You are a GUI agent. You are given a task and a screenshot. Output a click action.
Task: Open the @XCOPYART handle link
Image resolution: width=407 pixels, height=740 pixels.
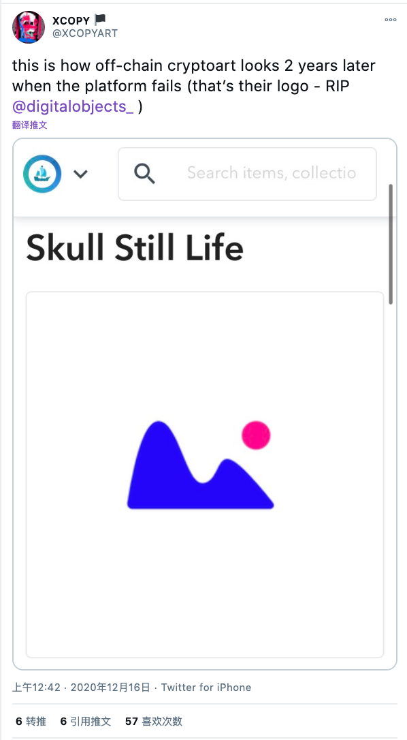pyautogui.click(x=85, y=33)
